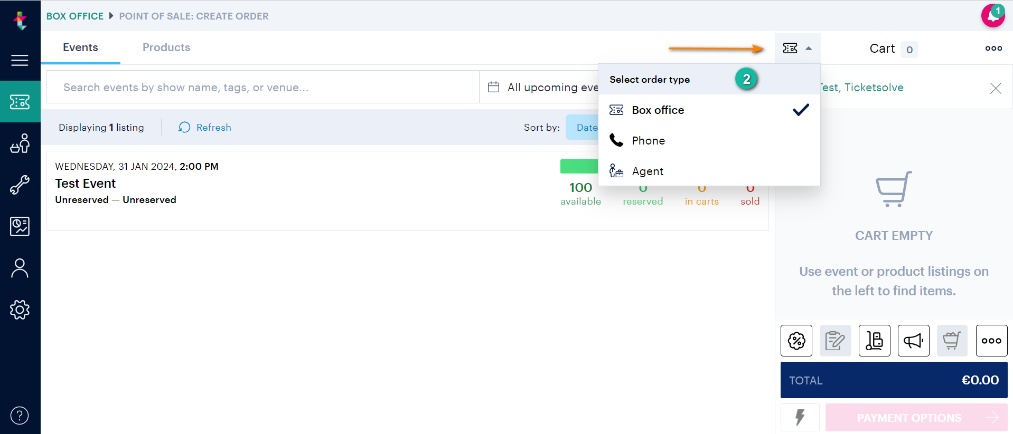1013x434 pixels.
Task: Click the Box Office ticket sidebar icon
Action: pyautogui.click(x=20, y=102)
